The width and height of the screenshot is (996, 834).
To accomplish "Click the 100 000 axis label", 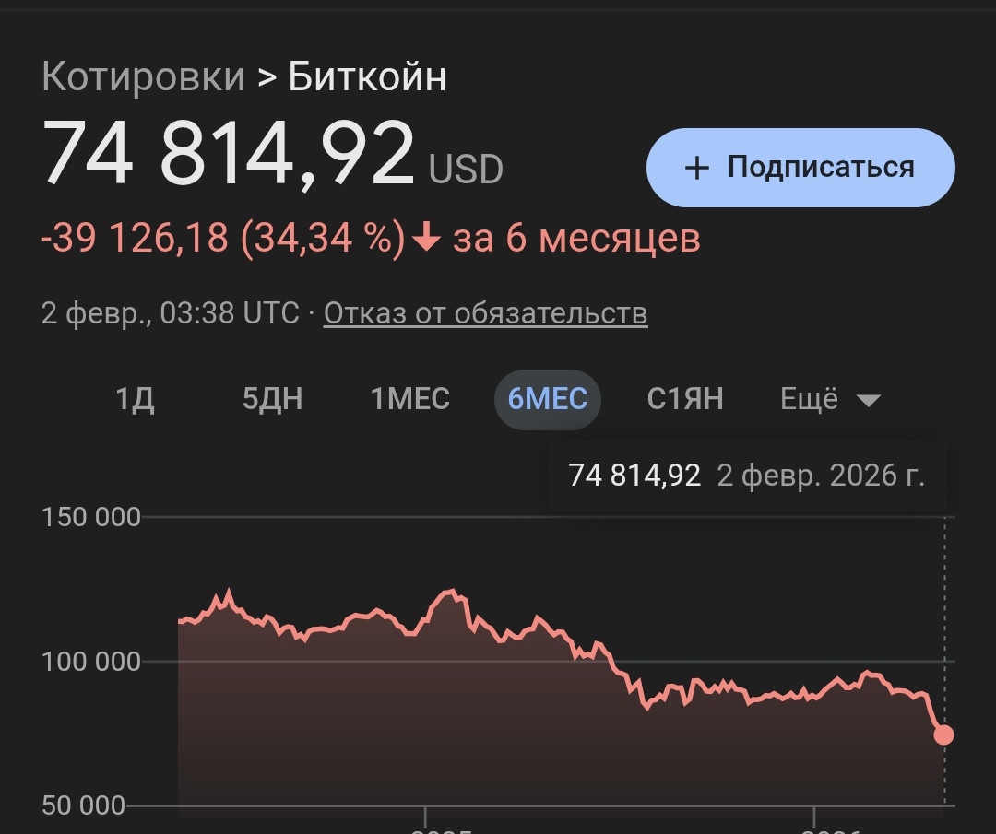I will 91,662.
